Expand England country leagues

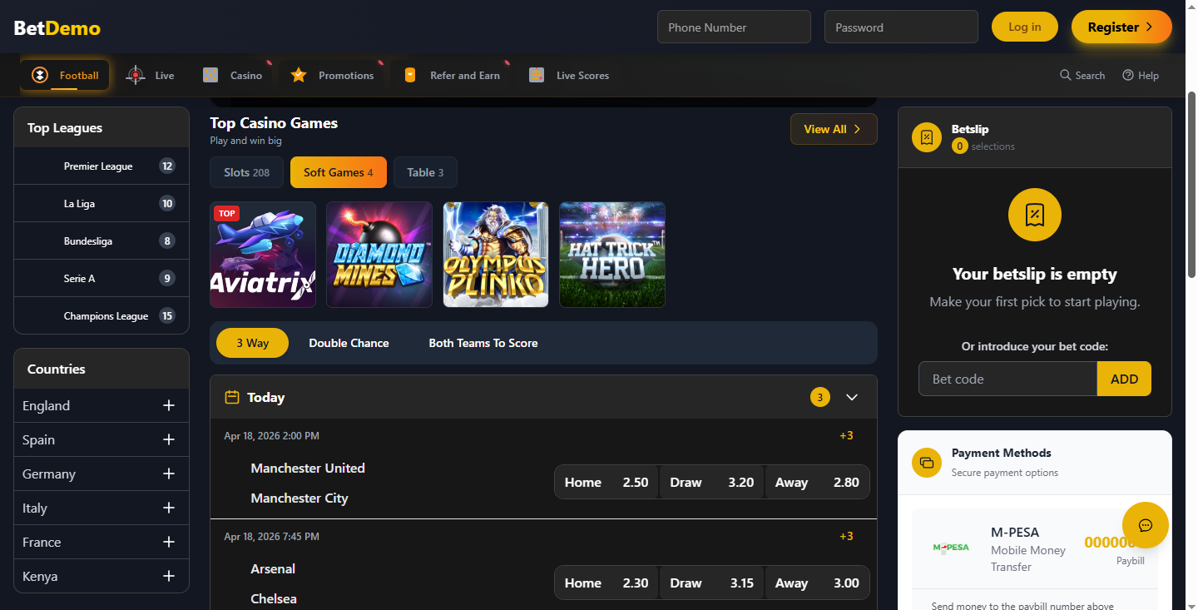(169, 405)
